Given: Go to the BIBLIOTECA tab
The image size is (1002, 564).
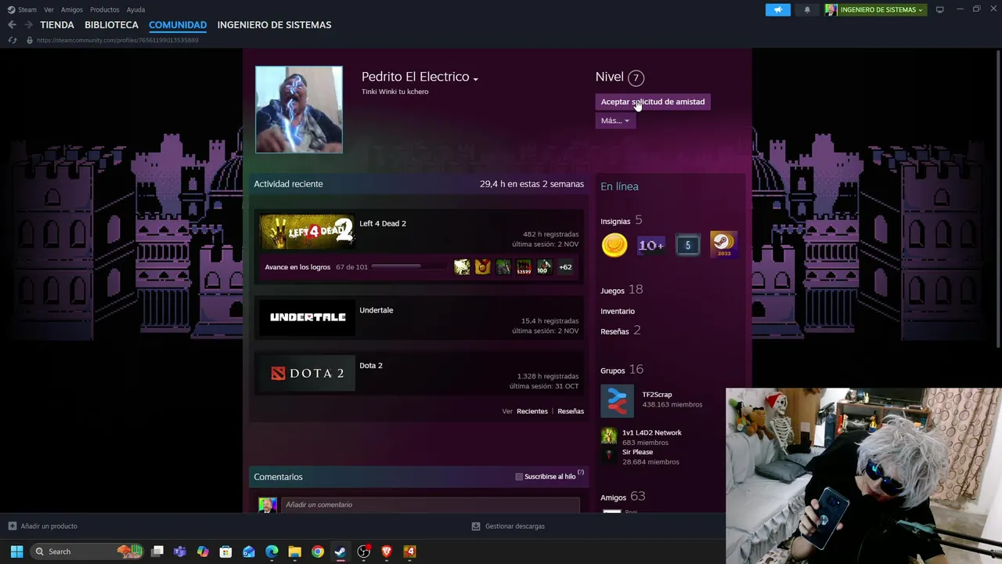Looking at the screenshot, I should [111, 25].
